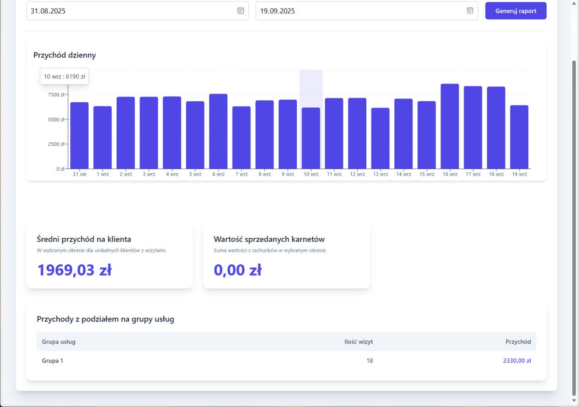Click the Ilość wizyt column header
The image size is (579, 407).
point(358,342)
